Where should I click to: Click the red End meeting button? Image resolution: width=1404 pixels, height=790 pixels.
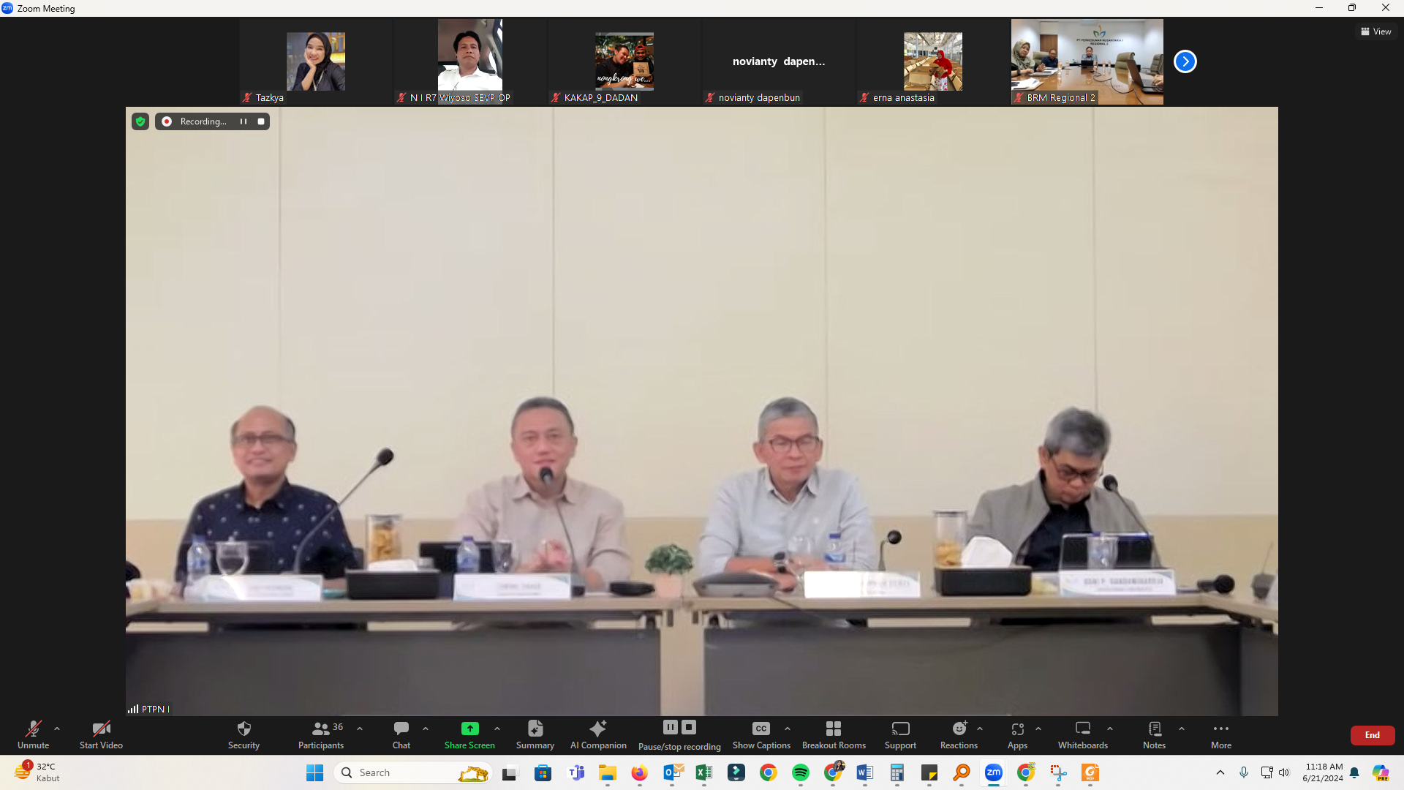(x=1372, y=735)
